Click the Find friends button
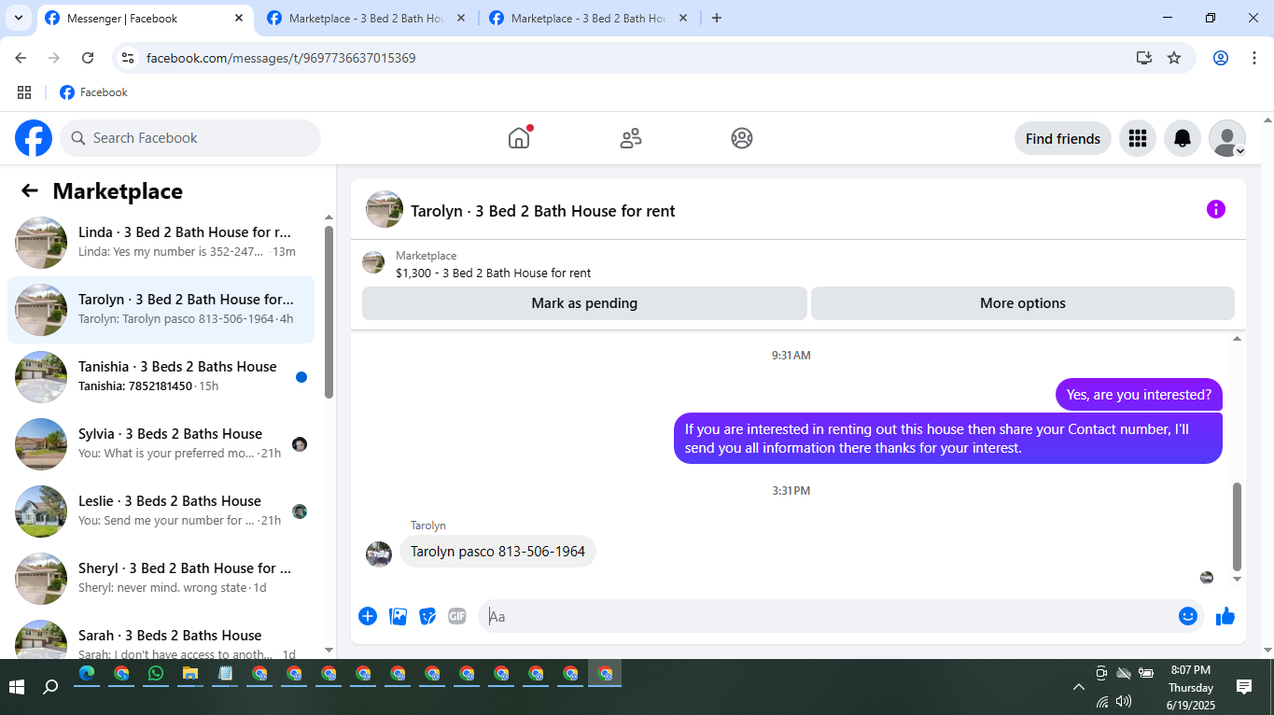Viewport: 1274px width, 715px height. click(1063, 138)
